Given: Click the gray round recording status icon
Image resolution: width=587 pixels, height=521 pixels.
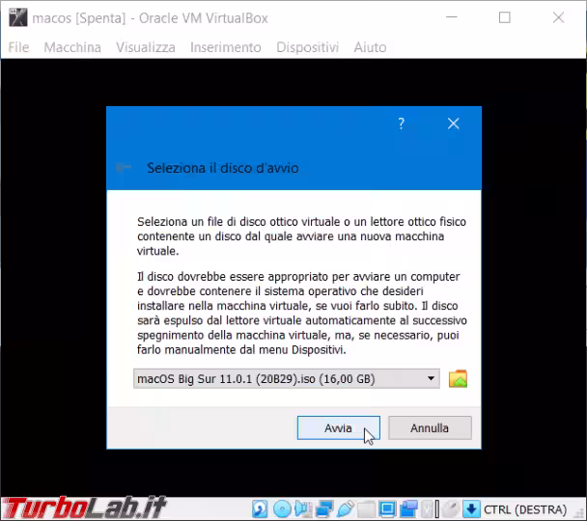Looking at the screenshot, I should click(x=450, y=509).
